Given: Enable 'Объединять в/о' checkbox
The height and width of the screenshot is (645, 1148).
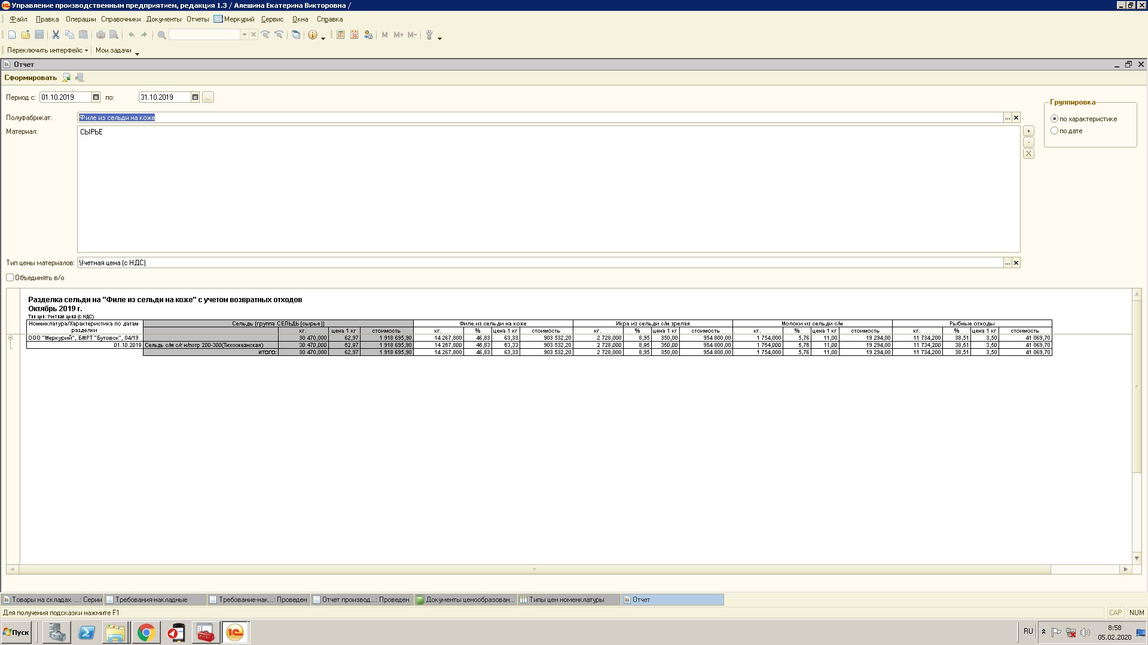Looking at the screenshot, I should pyautogui.click(x=10, y=278).
